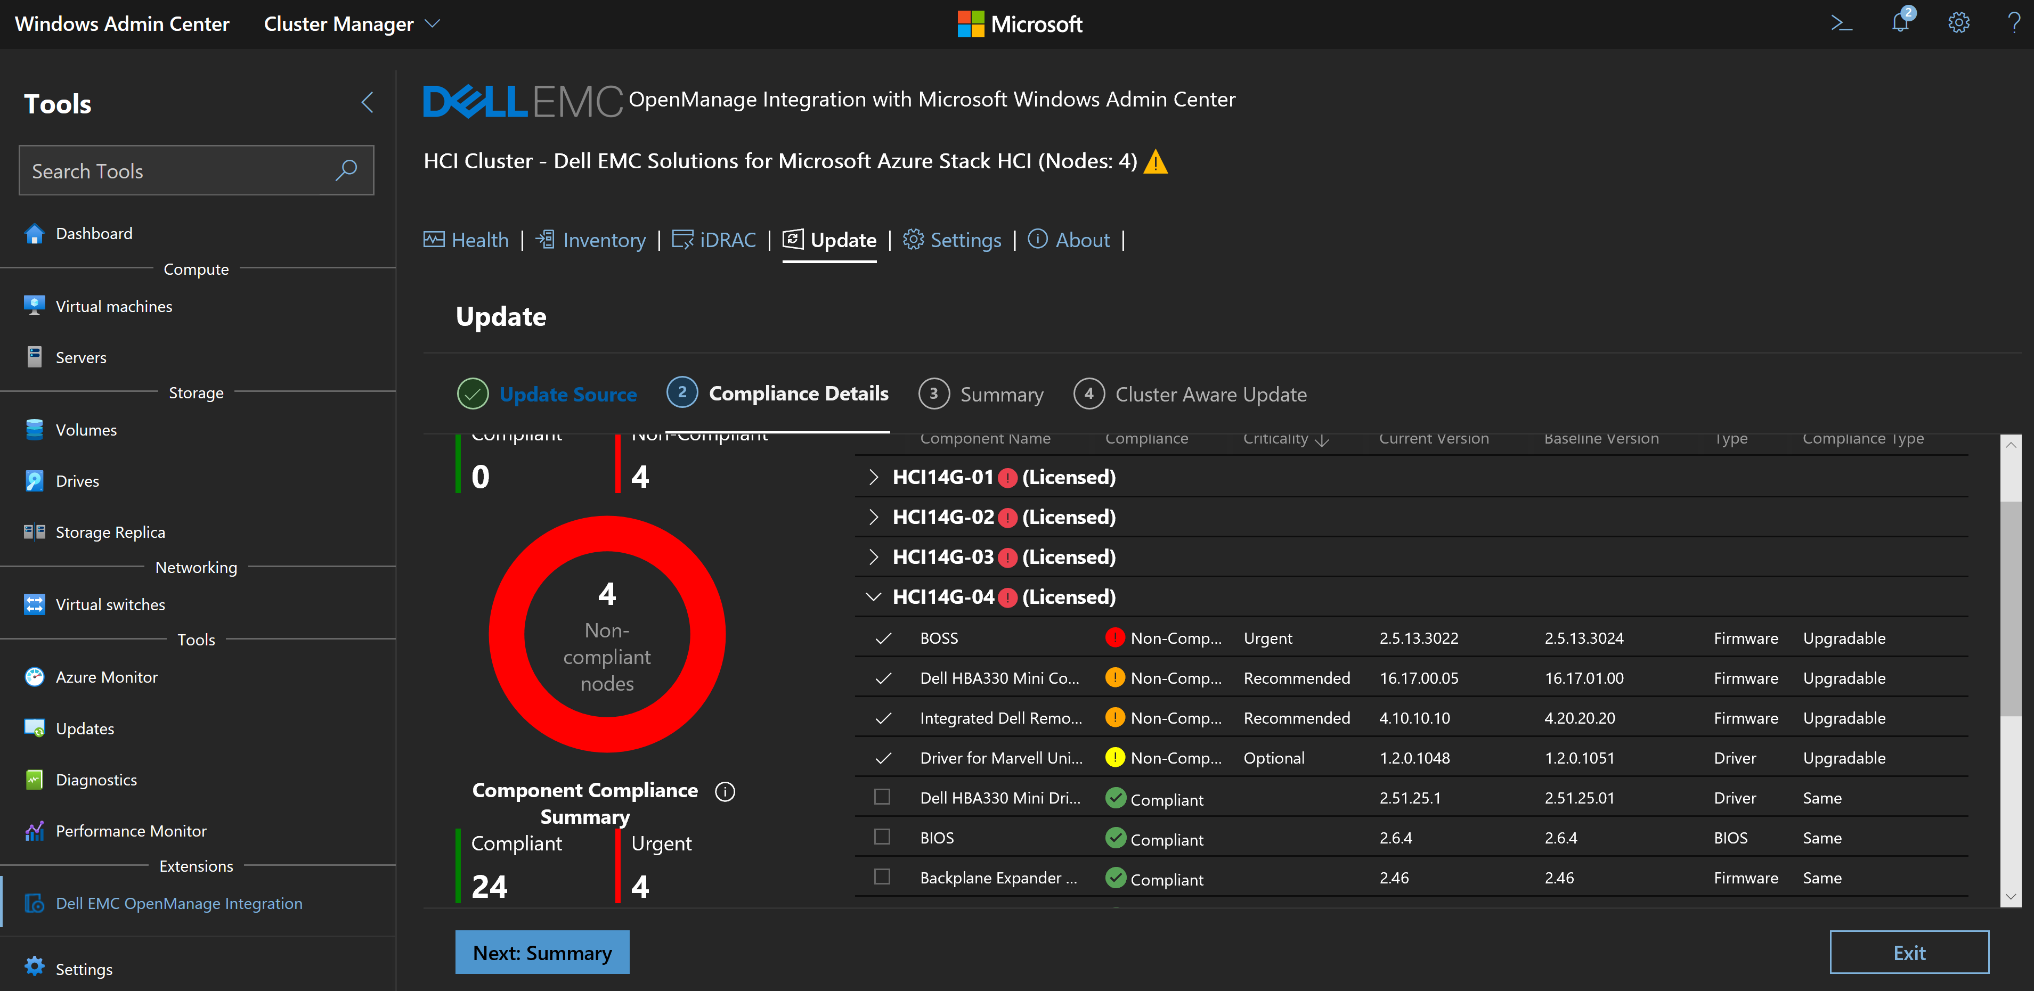The image size is (2034, 991).
Task: Switch to the iDRAC tab
Action: 714,240
